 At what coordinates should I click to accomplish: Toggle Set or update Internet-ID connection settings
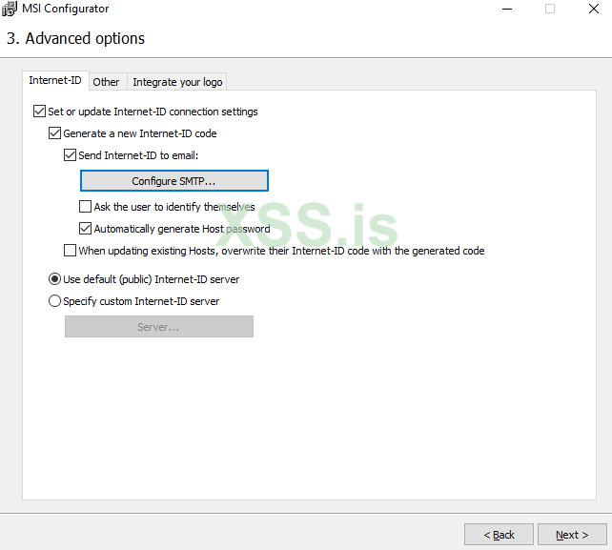(x=39, y=112)
